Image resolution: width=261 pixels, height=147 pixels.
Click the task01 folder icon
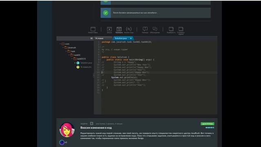tap(72, 55)
